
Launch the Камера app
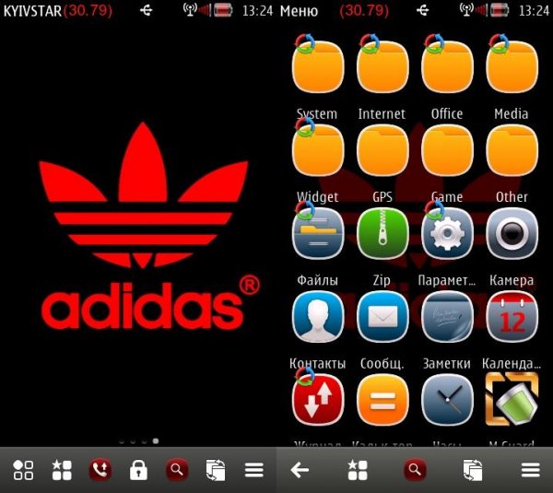click(x=512, y=233)
